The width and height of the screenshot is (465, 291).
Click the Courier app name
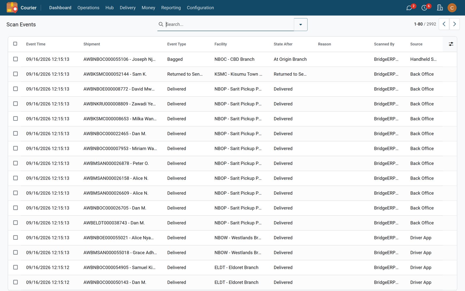28,8
